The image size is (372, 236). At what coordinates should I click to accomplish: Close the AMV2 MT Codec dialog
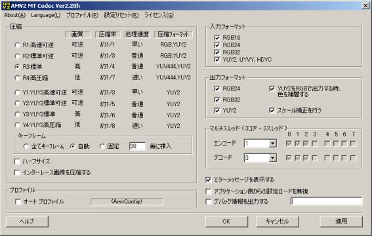365,6
